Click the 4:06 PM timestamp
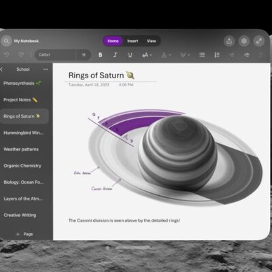272x272 pixels. pyautogui.click(x=126, y=85)
